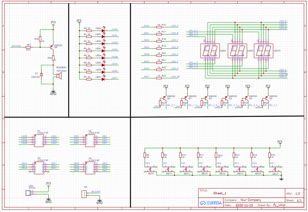
Task: Click the R16 resistor on DIG0 line
Action: [x=159, y=27]
